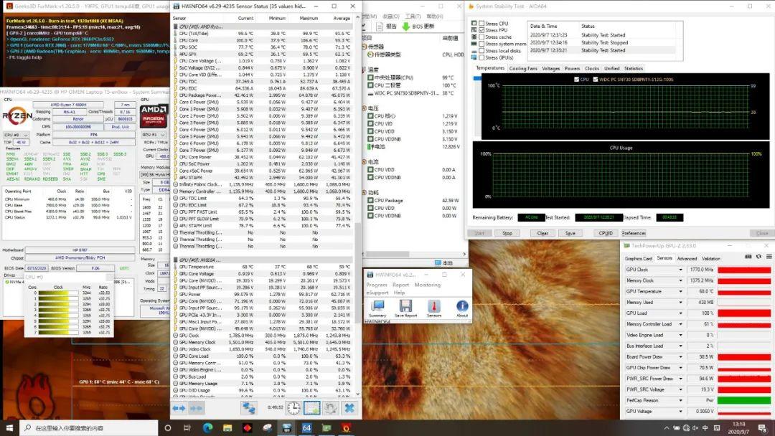This screenshot has height=436, width=775.
Task: Click the Preferences button in AIDA64
Action: [x=634, y=233]
